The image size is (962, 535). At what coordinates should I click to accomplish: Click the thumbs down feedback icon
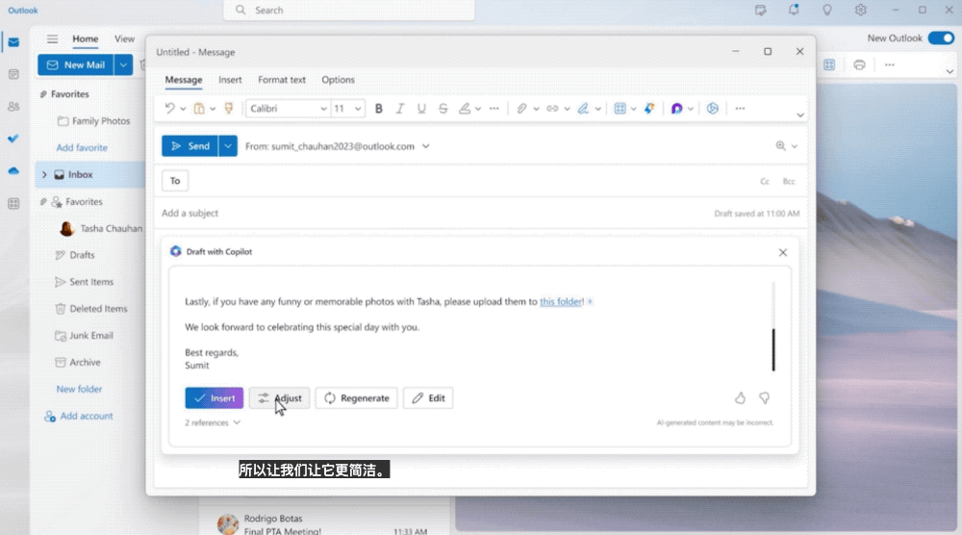(x=764, y=397)
